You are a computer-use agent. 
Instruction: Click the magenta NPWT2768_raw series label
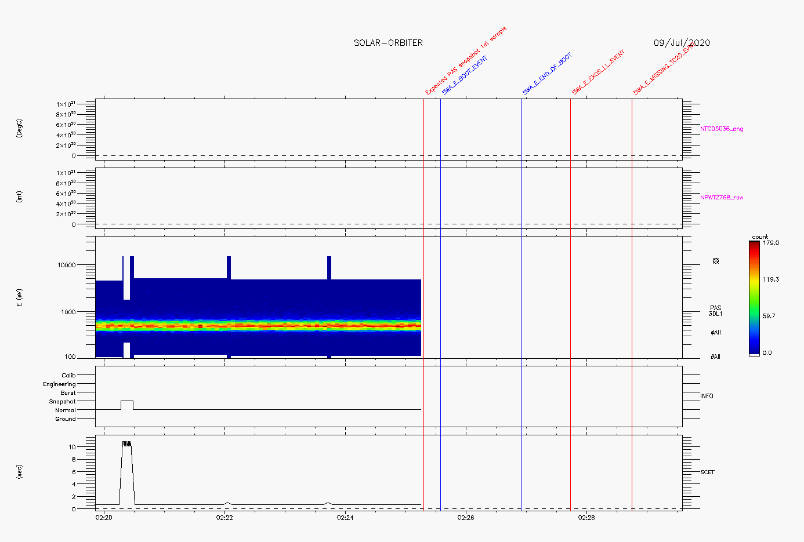722,198
